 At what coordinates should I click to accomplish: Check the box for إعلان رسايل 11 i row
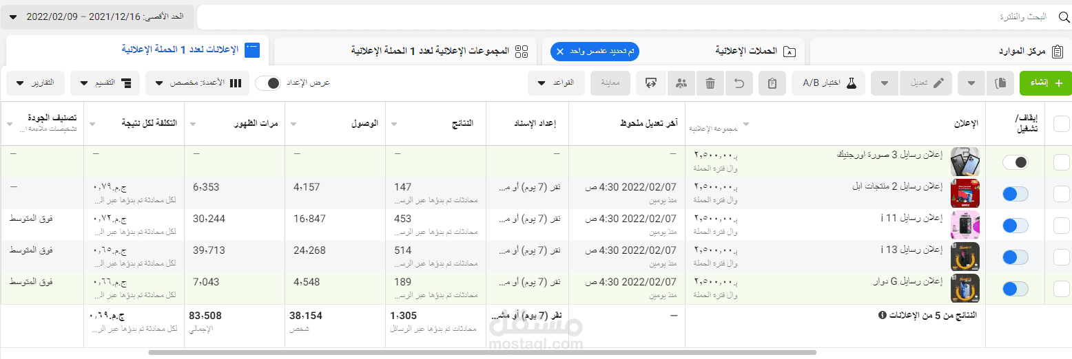1062,226
